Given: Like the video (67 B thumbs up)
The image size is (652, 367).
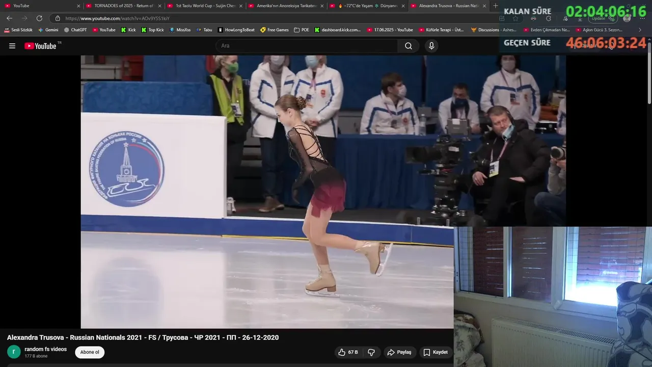Looking at the screenshot, I should [x=348, y=352].
